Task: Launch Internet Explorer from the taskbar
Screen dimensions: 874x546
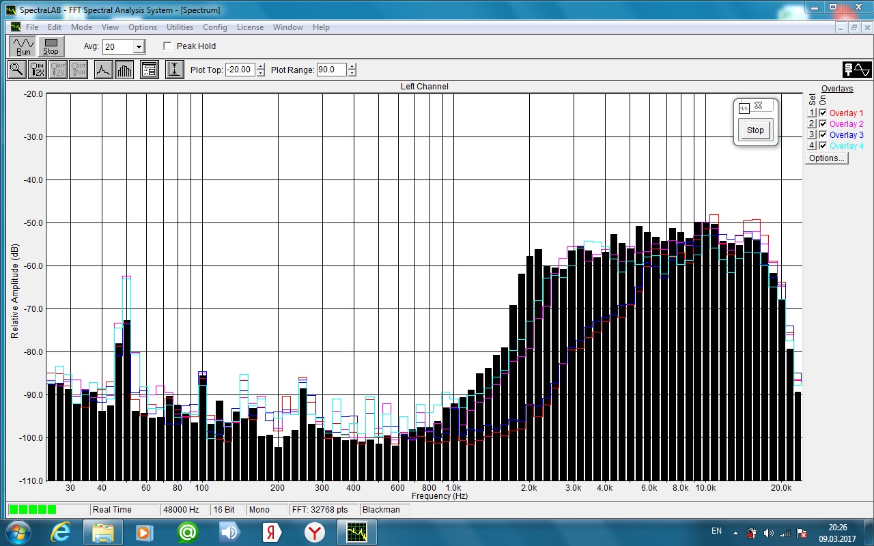Action: (61, 532)
